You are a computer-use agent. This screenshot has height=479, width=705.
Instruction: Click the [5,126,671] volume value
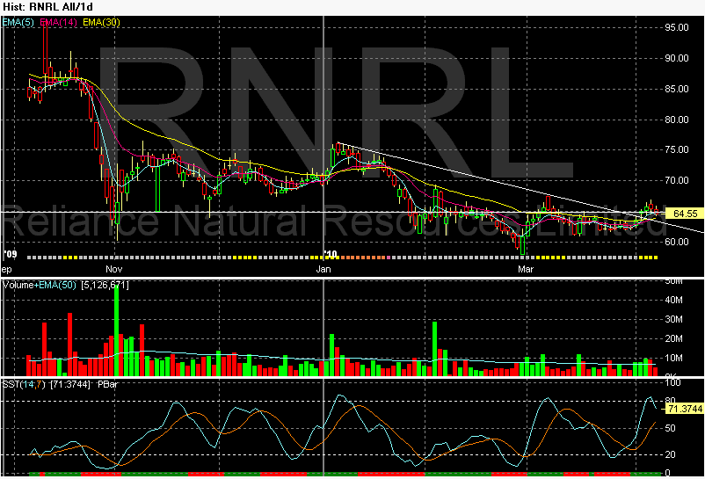point(105,285)
